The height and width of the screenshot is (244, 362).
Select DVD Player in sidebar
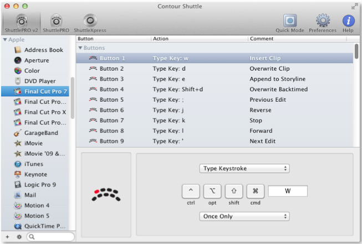coord(36,81)
